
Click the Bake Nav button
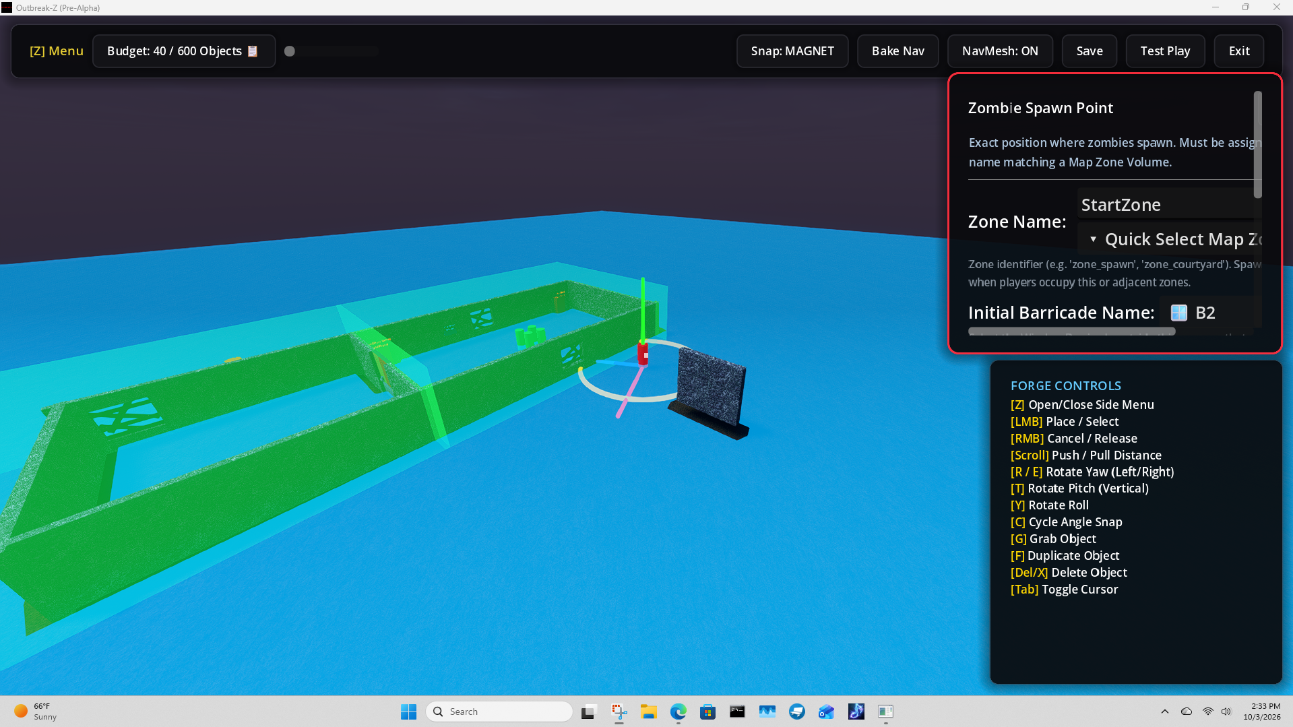pos(897,51)
